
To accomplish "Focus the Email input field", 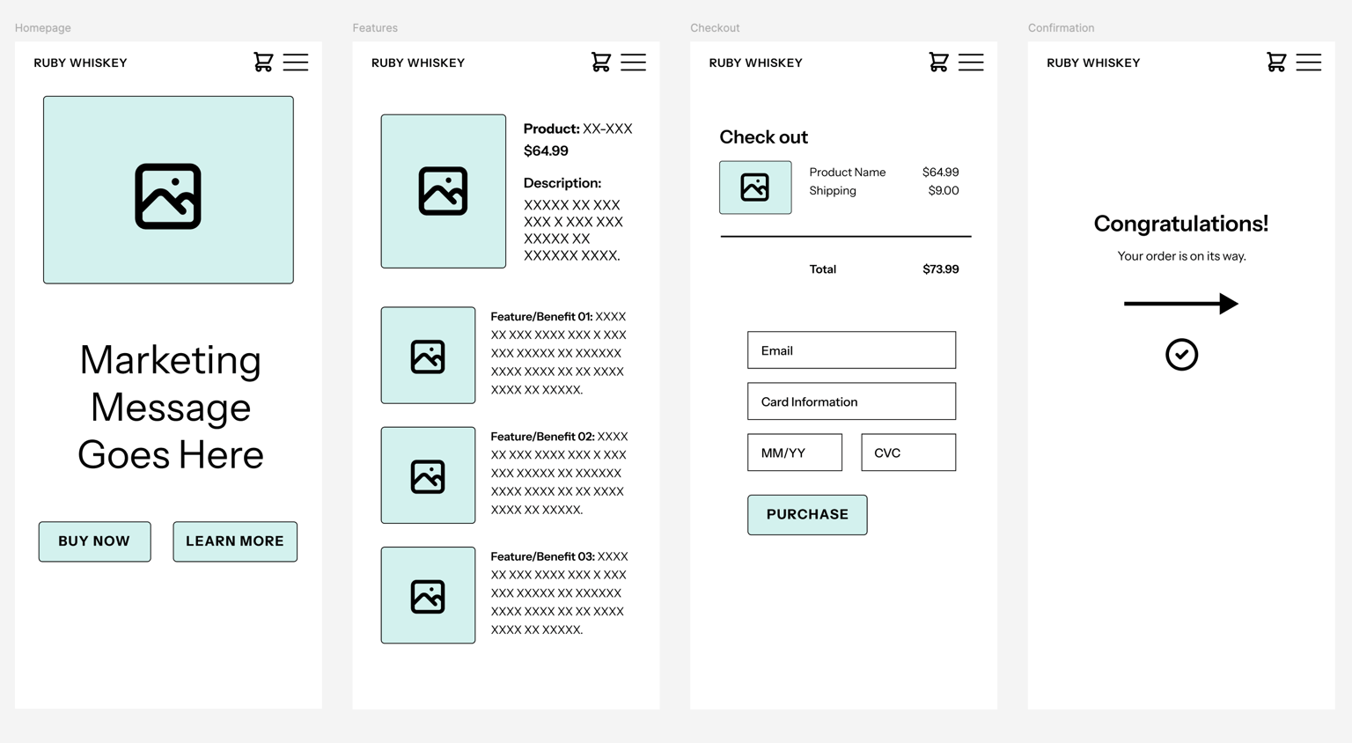I will (851, 350).
